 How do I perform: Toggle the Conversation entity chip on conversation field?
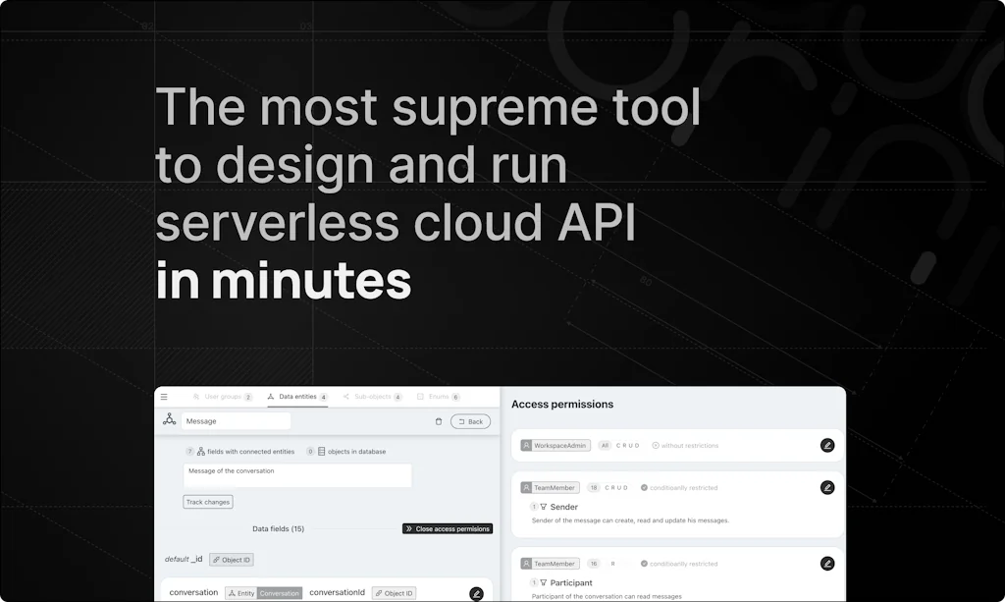click(280, 593)
